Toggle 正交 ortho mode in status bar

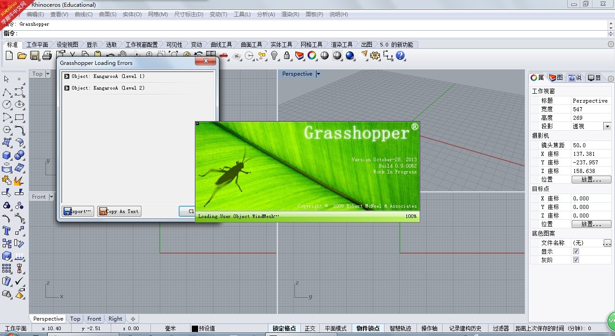click(x=310, y=328)
